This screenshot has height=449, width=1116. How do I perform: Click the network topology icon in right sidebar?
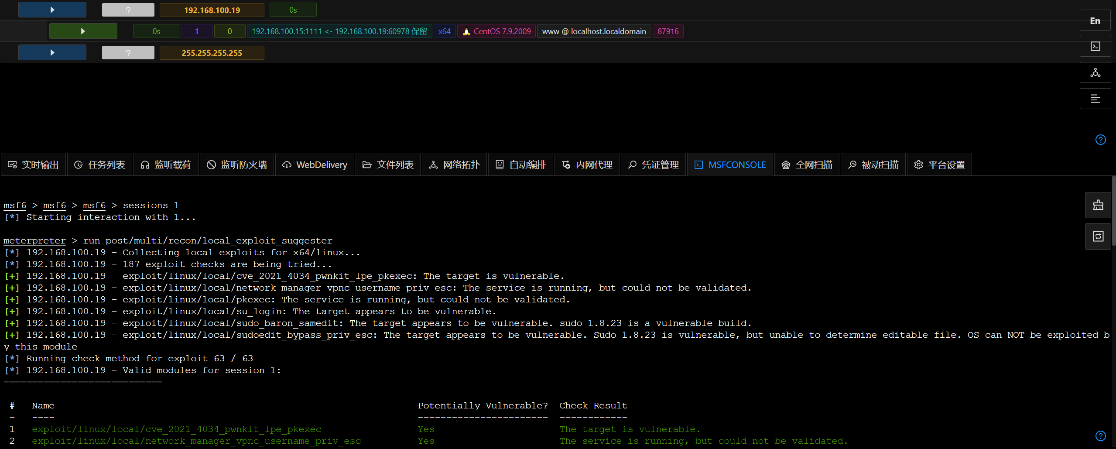(x=1095, y=72)
